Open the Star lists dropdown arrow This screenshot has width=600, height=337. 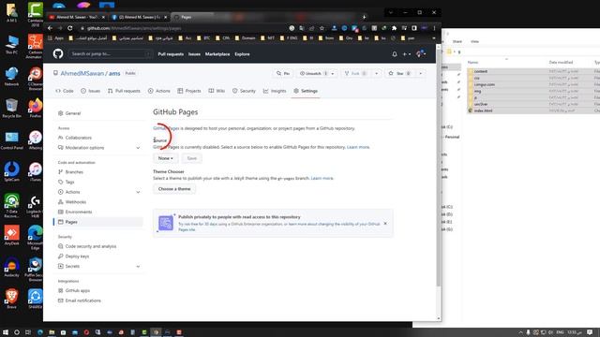click(x=420, y=73)
